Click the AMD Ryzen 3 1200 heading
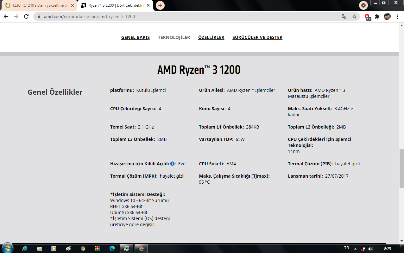 coord(199,70)
